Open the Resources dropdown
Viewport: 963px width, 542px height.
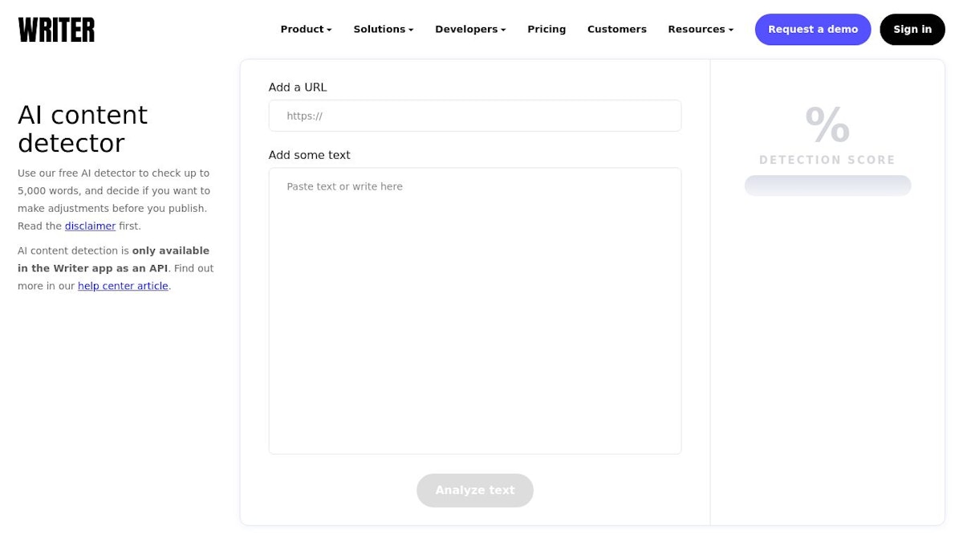(x=701, y=29)
